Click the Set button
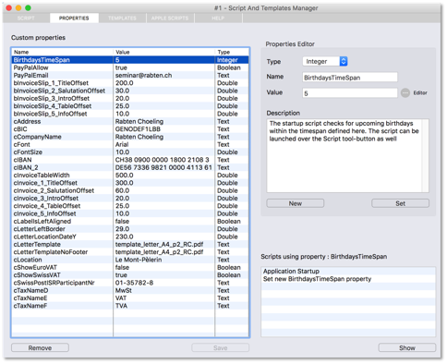Viewport: 447px width, 364px height. tap(400, 203)
